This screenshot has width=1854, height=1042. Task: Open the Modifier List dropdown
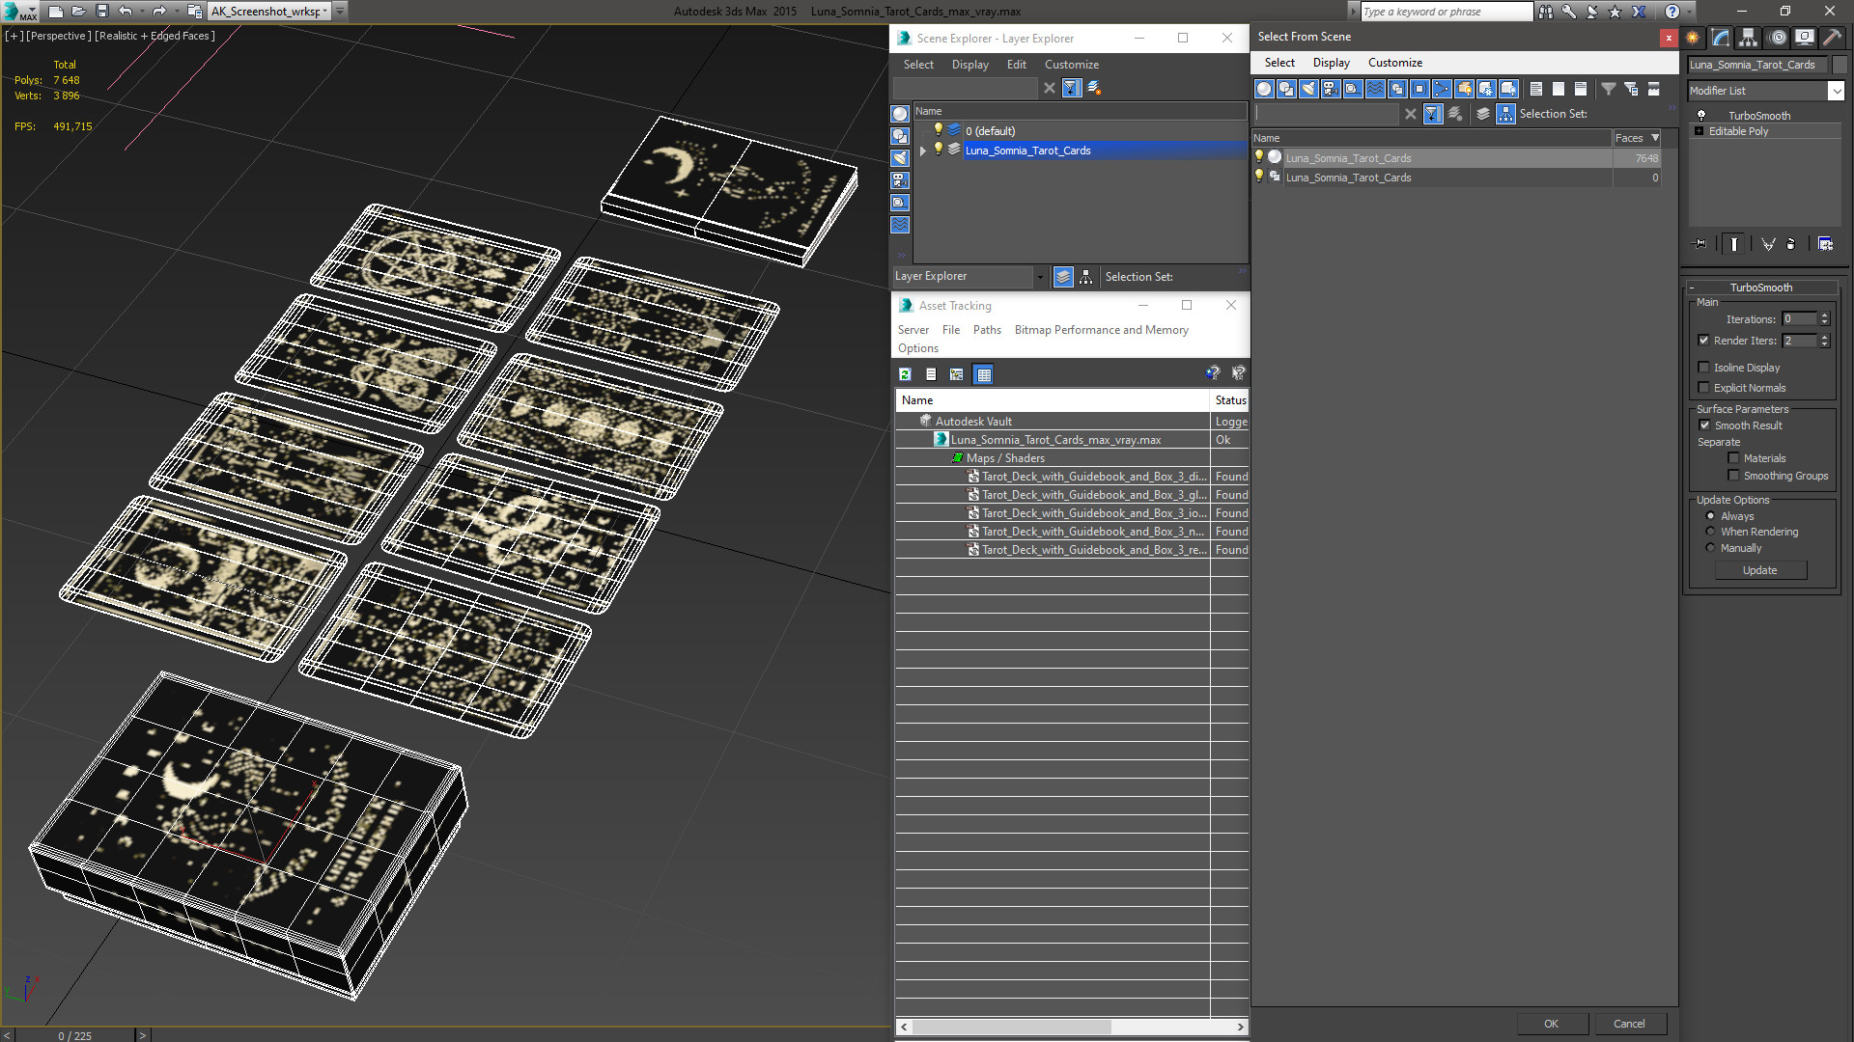[1836, 91]
